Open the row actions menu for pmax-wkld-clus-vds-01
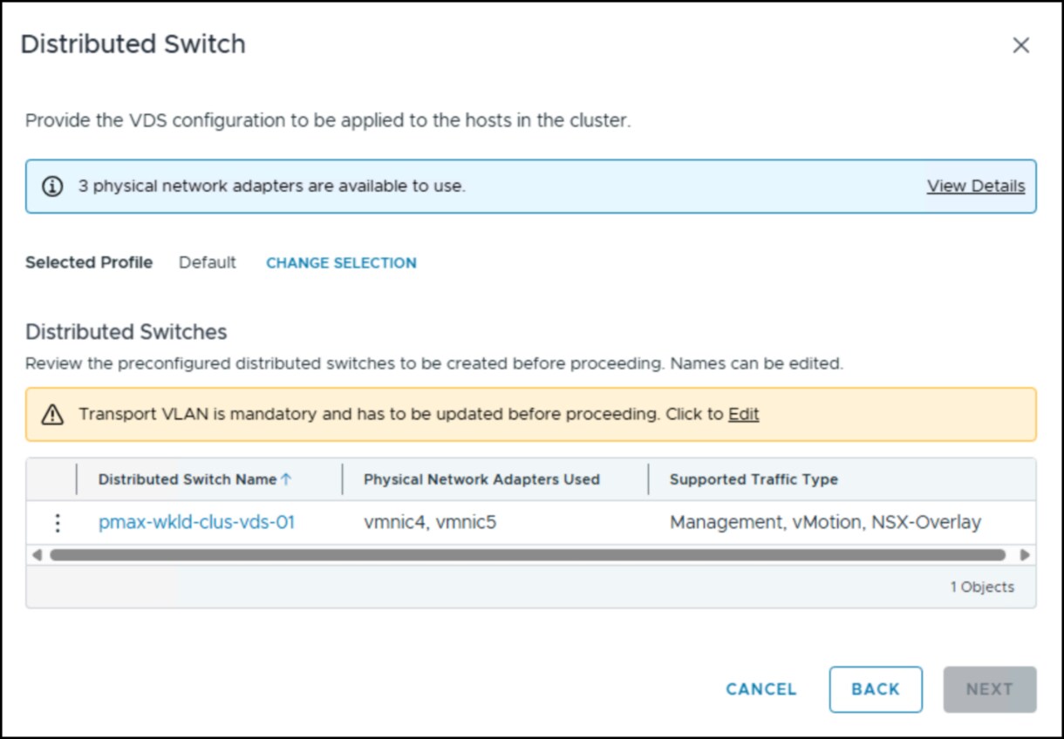The width and height of the screenshot is (1064, 739). point(58,523)
